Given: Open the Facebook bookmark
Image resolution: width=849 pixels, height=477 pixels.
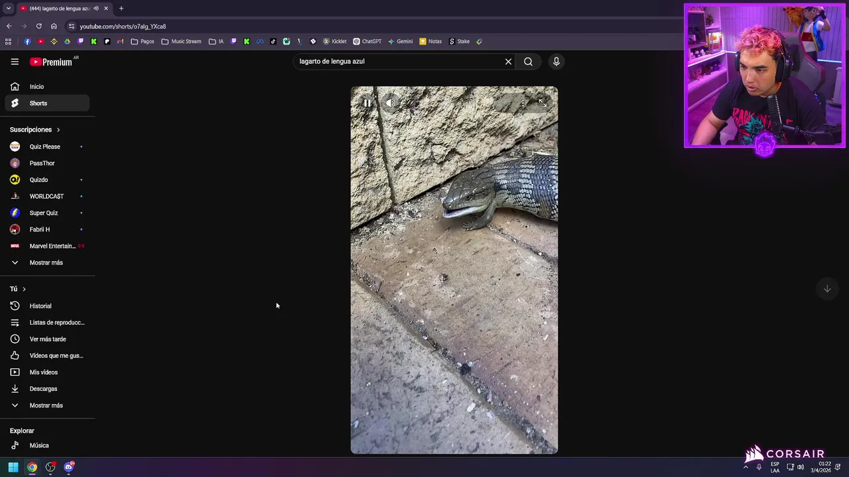Looking at the screenshot, I should [27, 41].
